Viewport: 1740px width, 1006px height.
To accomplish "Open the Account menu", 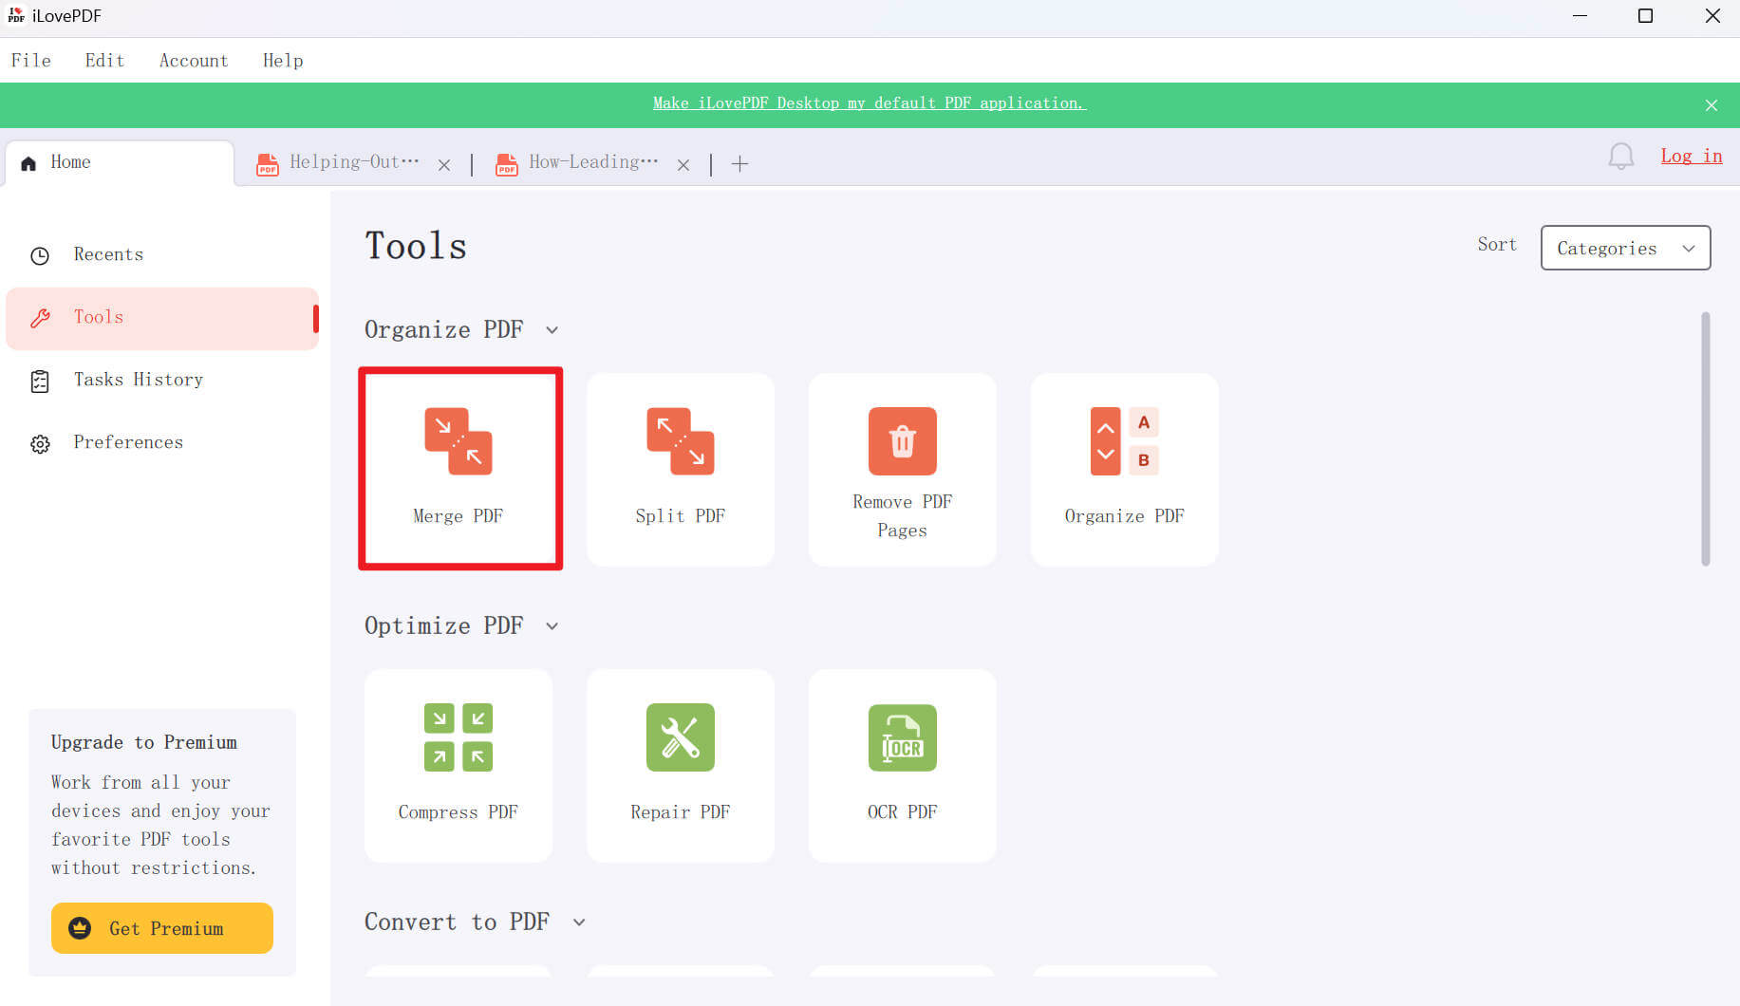I will (193, 60).
